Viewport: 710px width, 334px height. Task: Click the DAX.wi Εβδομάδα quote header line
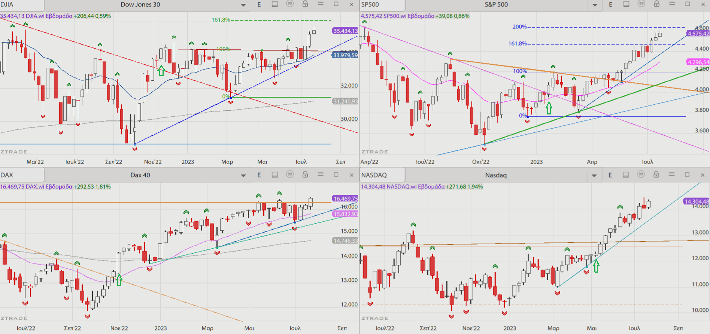click(x=55, y=187)
